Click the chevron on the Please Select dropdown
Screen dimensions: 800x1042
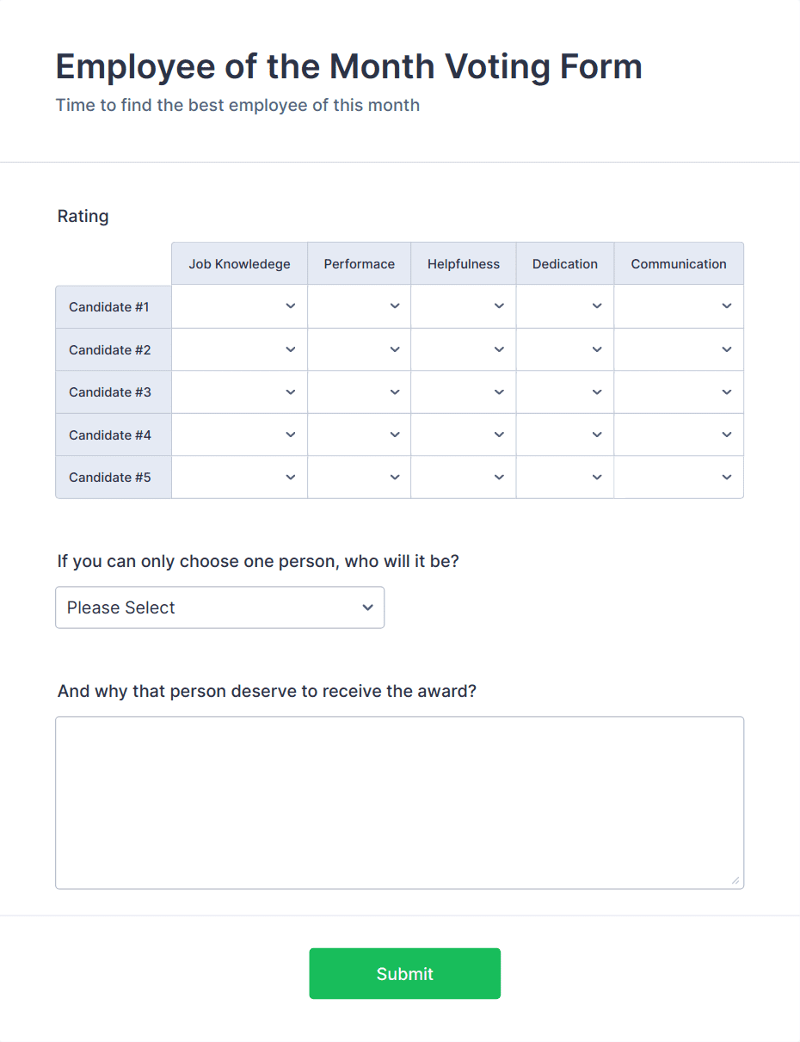367,607
